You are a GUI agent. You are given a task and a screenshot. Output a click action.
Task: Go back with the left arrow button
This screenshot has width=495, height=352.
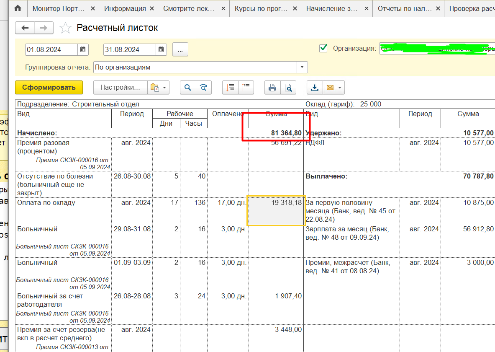pyautogui.click(x=25, y=28)
